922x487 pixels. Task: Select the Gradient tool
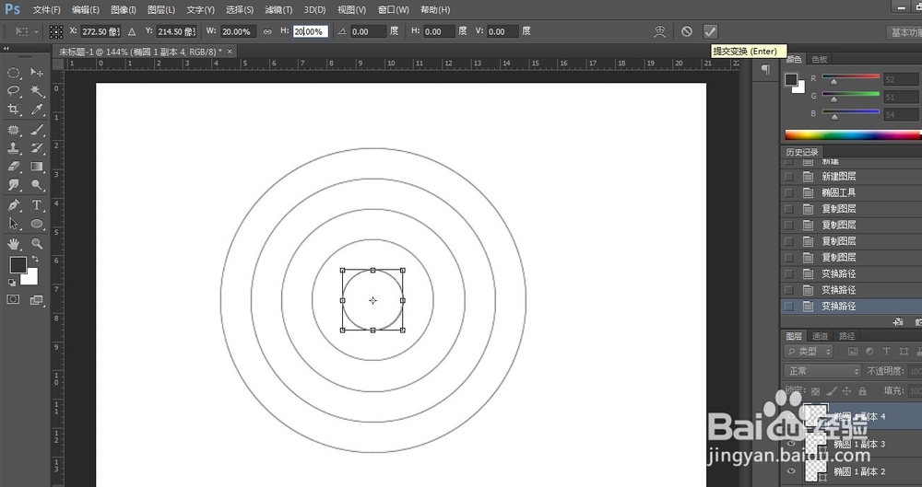(x=37, y=167)
